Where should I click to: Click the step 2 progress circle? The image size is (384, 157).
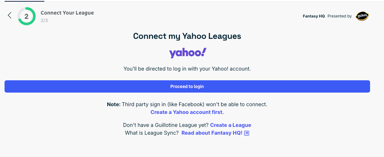click(x=27, y=16)
